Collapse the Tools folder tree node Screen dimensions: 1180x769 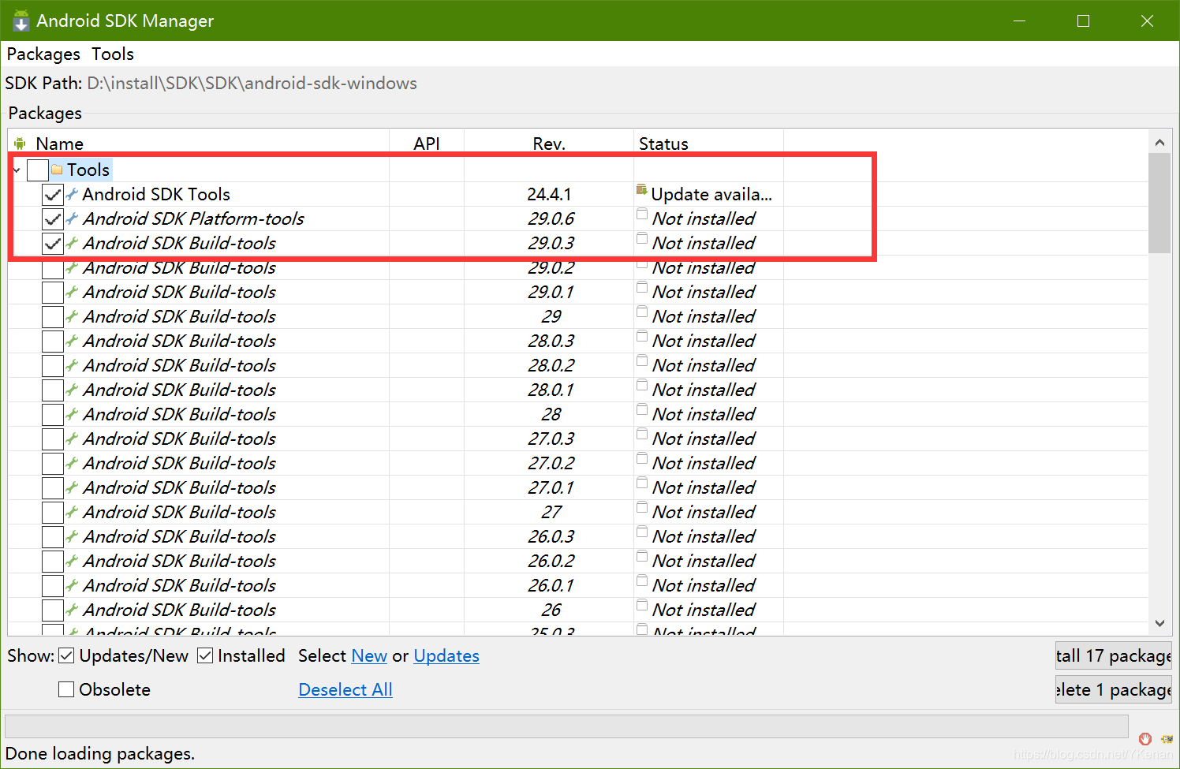tap(17, 170)
